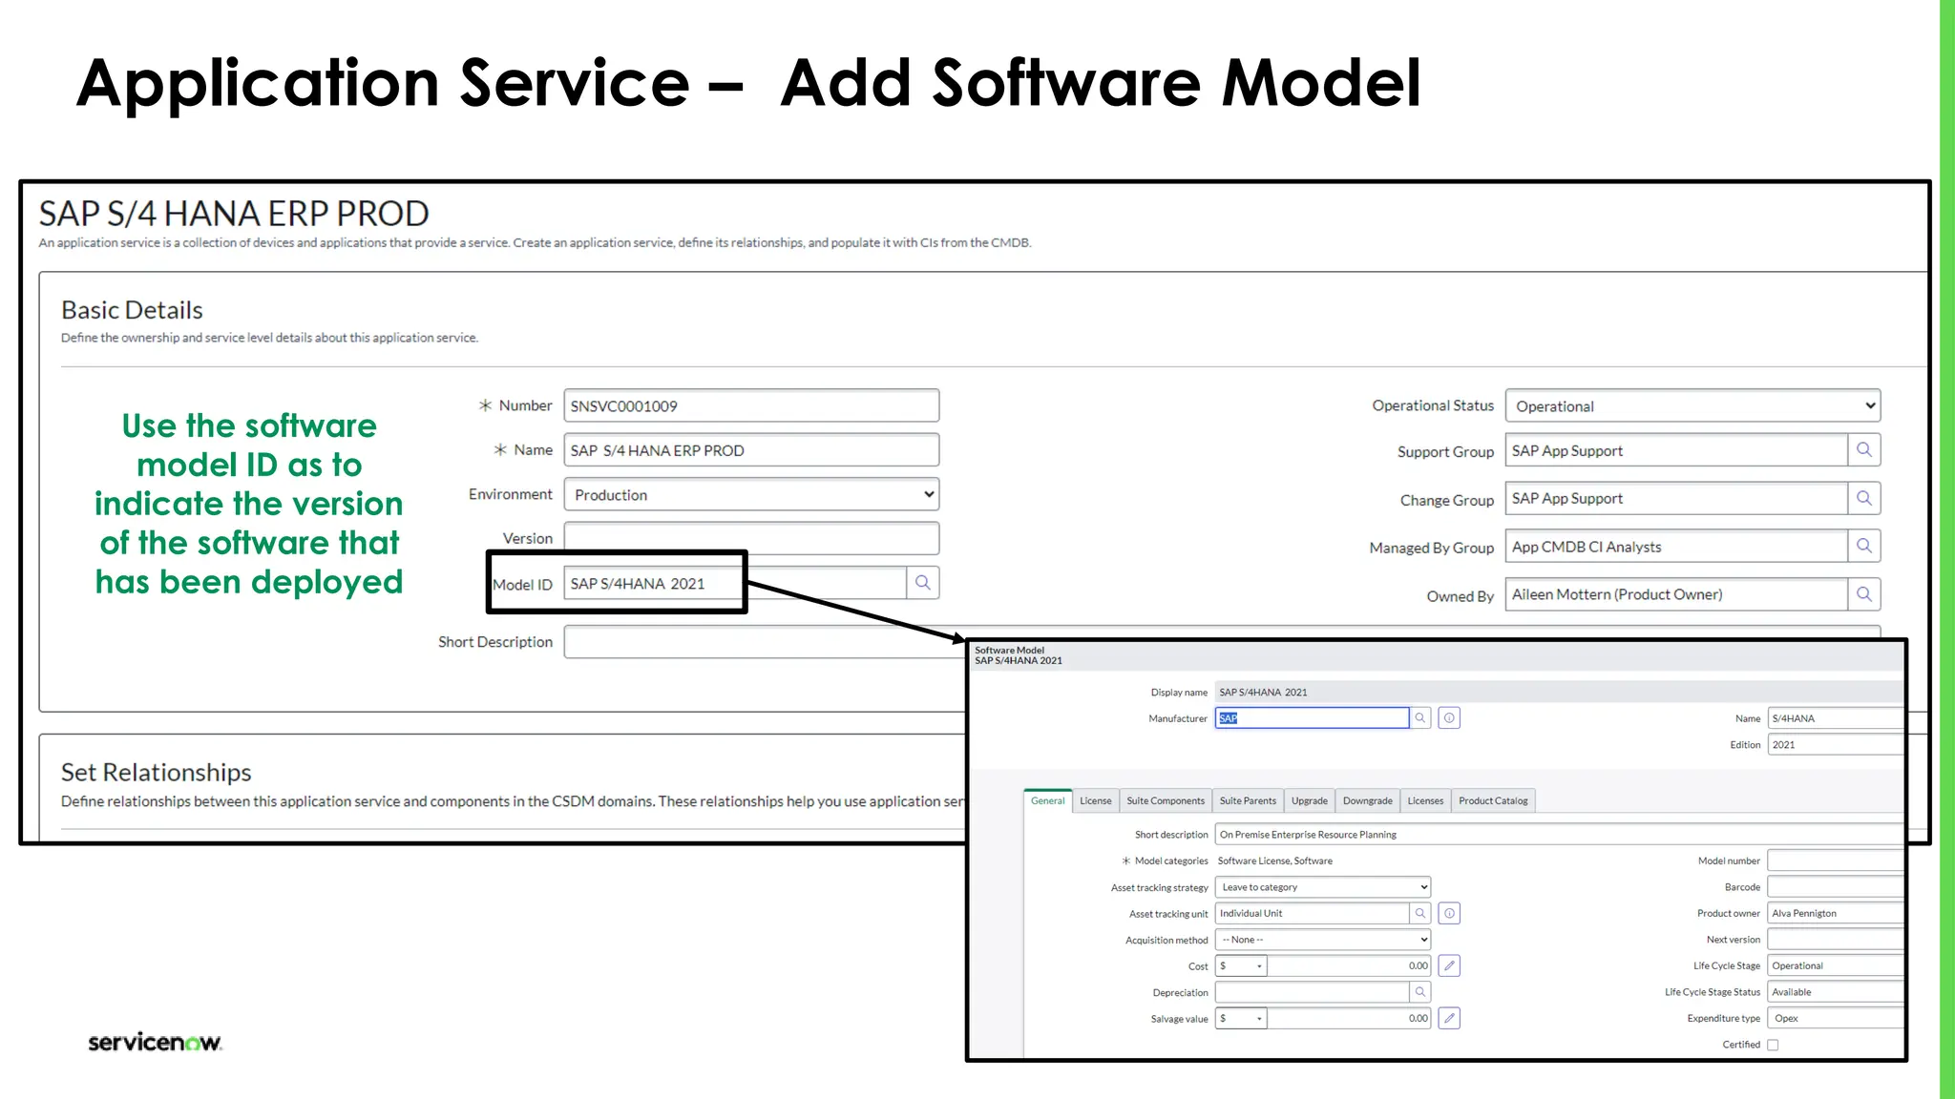The height and width of the screenshot is (1099, 1955).
Task: Click the Cost edit pencil icon
Action: (x=1449, y=966)
